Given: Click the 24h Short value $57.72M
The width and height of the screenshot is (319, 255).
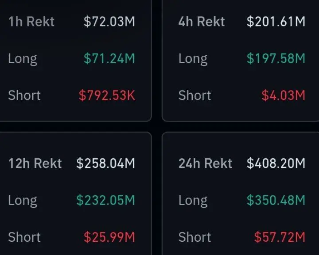Looking at the screenshot, I should tap(280, 237).
